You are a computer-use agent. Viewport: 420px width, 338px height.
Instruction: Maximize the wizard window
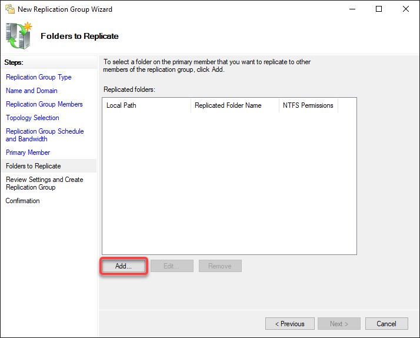pyautogui.click(x=379, y=9)
